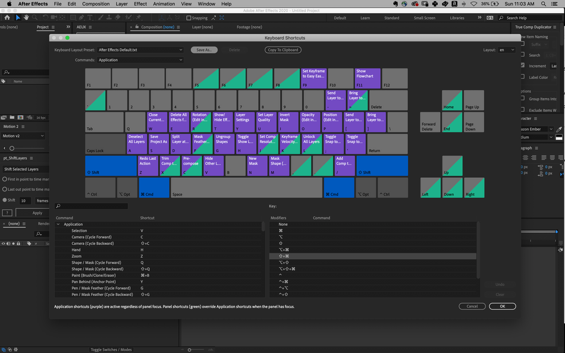Select the Selection arrow tool
Image resolution: width=565 pixels, height=353 pixels.
click(18, 18)
